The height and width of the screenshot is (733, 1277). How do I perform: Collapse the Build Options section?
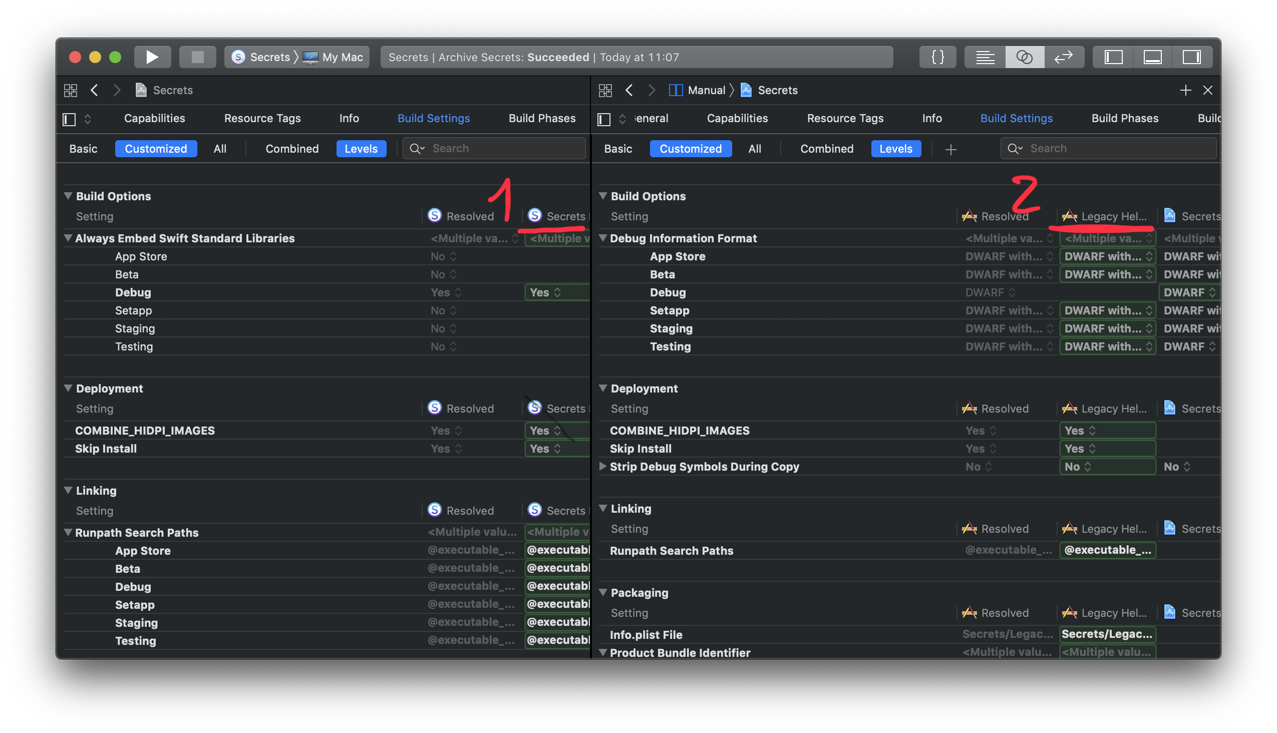pos(69,196)
